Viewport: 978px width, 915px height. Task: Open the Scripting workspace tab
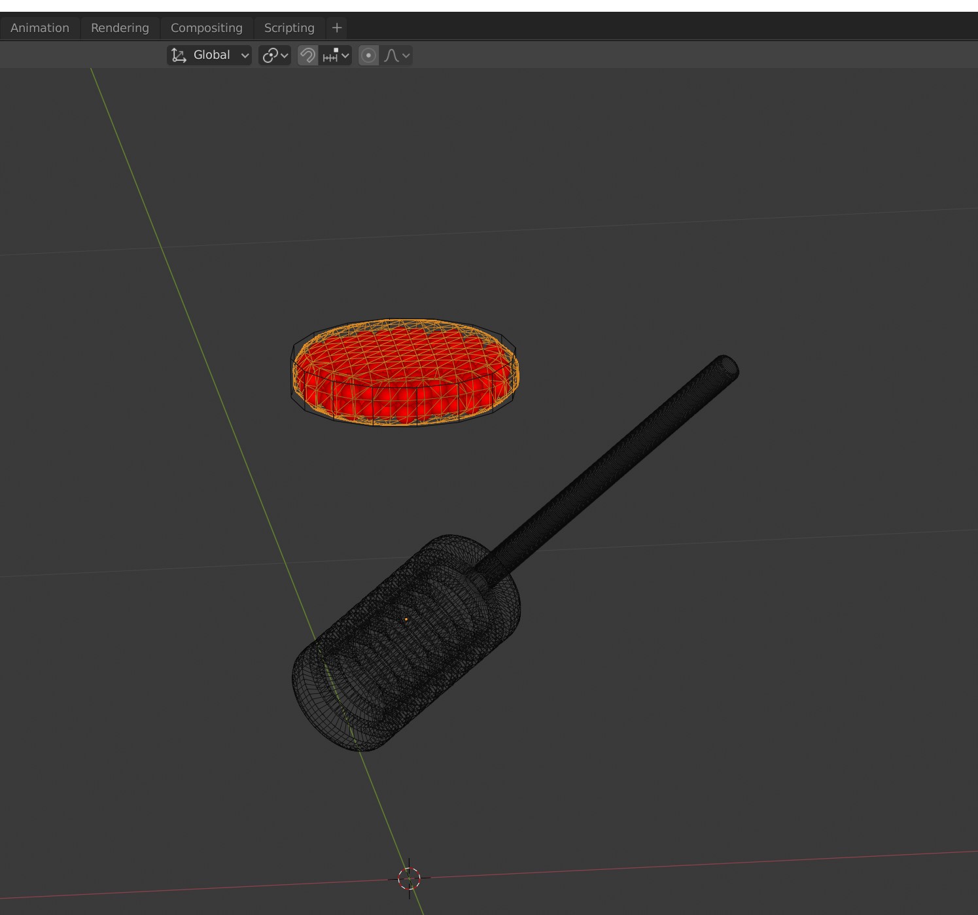coord(289,28)
